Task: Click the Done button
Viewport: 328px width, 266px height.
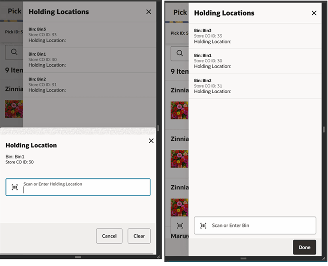Action: [305, 247]
